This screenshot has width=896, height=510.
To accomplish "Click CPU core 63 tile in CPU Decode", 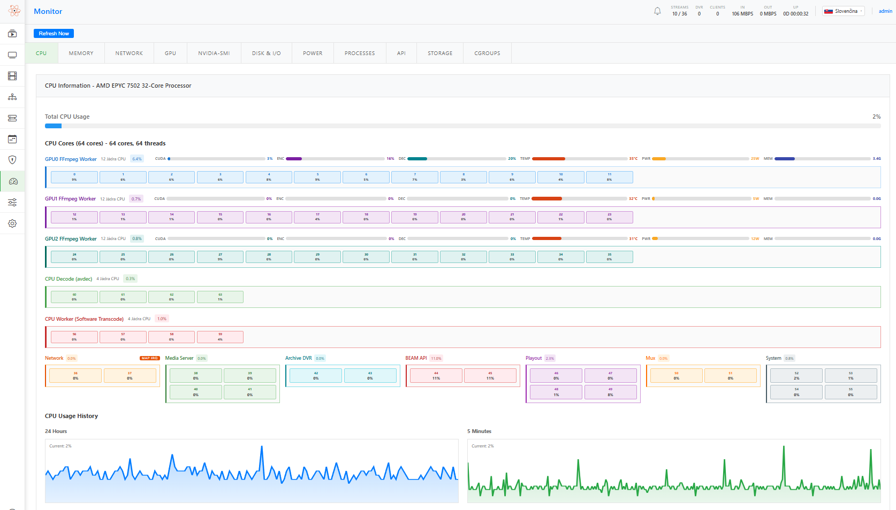I will click(x=220, y=297).
